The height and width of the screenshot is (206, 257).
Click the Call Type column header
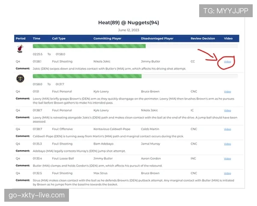point(59,39)
